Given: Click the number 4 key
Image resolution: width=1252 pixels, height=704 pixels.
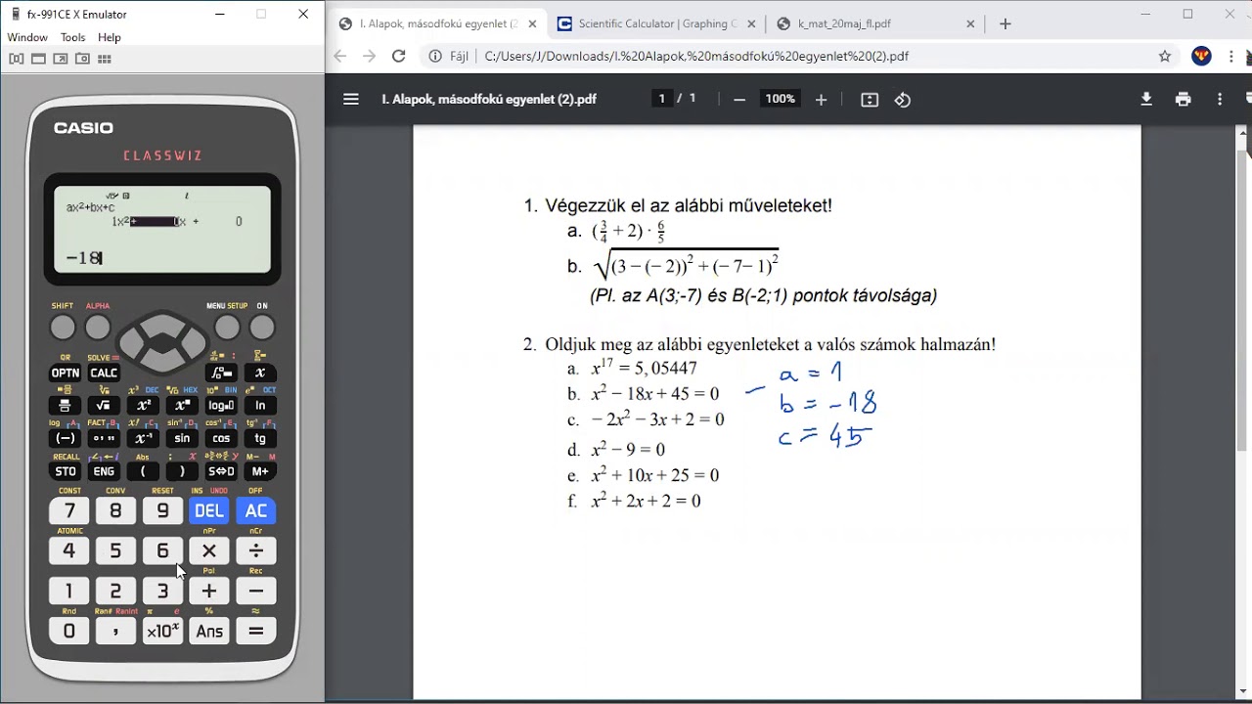Looking at the screenshot, I should [68, 550].
